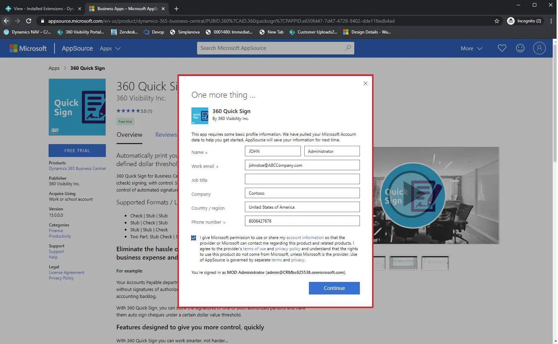Image resolution: width=558 pixels, height=344 pixels.
Task: Open Simplanova bookmark
Action: pos(185,32)
